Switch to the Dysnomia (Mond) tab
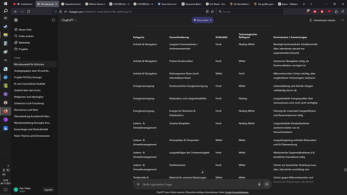The width and height of the screenshot is (347, 195). [x=192, y=4]
